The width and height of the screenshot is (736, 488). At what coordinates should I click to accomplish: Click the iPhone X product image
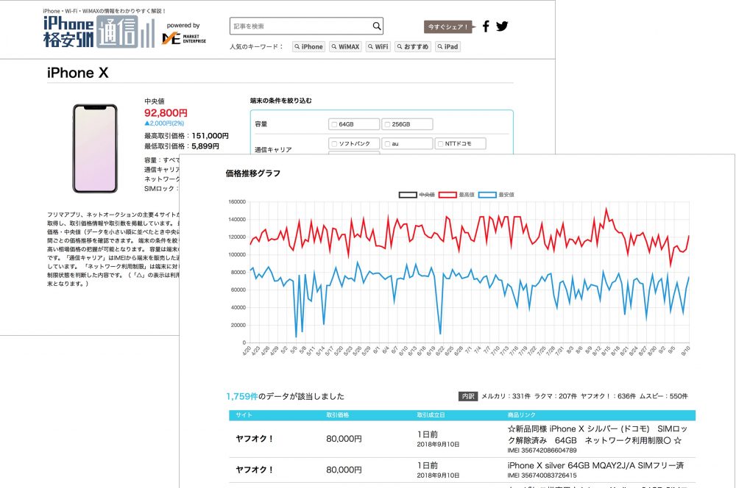click(95, 148)
